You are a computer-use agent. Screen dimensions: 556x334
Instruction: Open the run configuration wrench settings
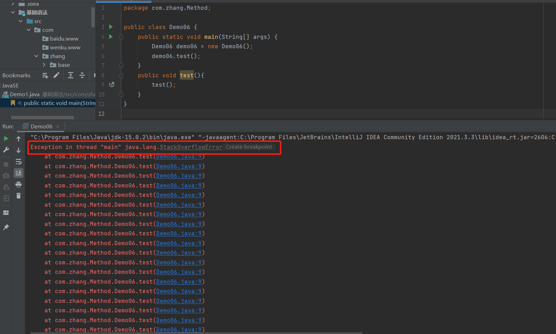click(6, 150)
